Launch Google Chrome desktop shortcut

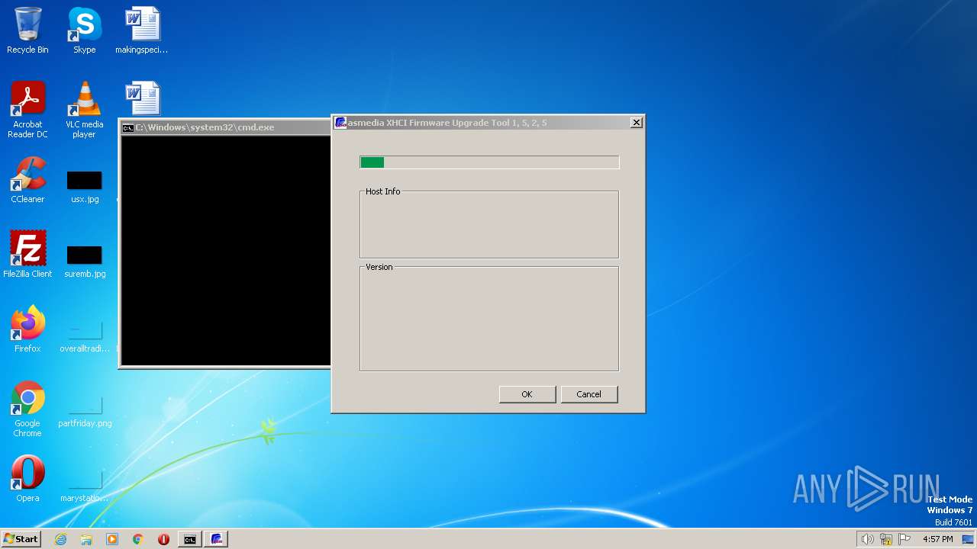pos(27,409)
